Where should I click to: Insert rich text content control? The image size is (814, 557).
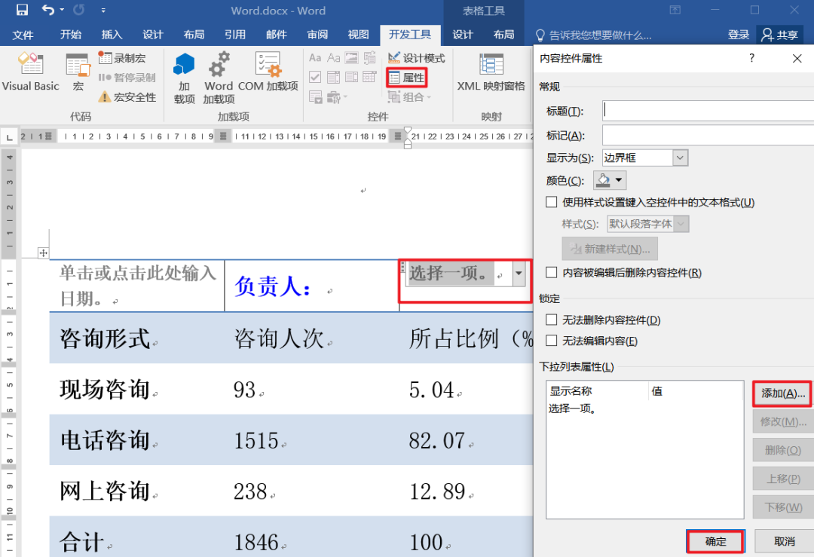tap(314, 57)
